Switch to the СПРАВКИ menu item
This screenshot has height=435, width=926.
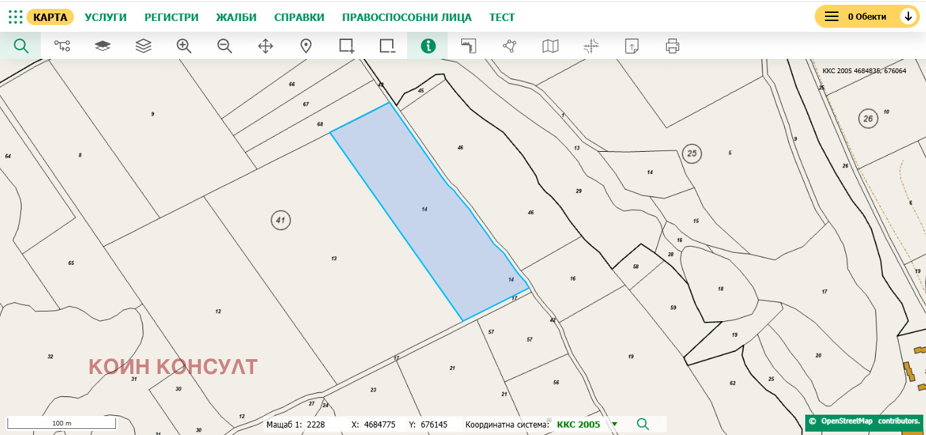[x=298, y=16]
